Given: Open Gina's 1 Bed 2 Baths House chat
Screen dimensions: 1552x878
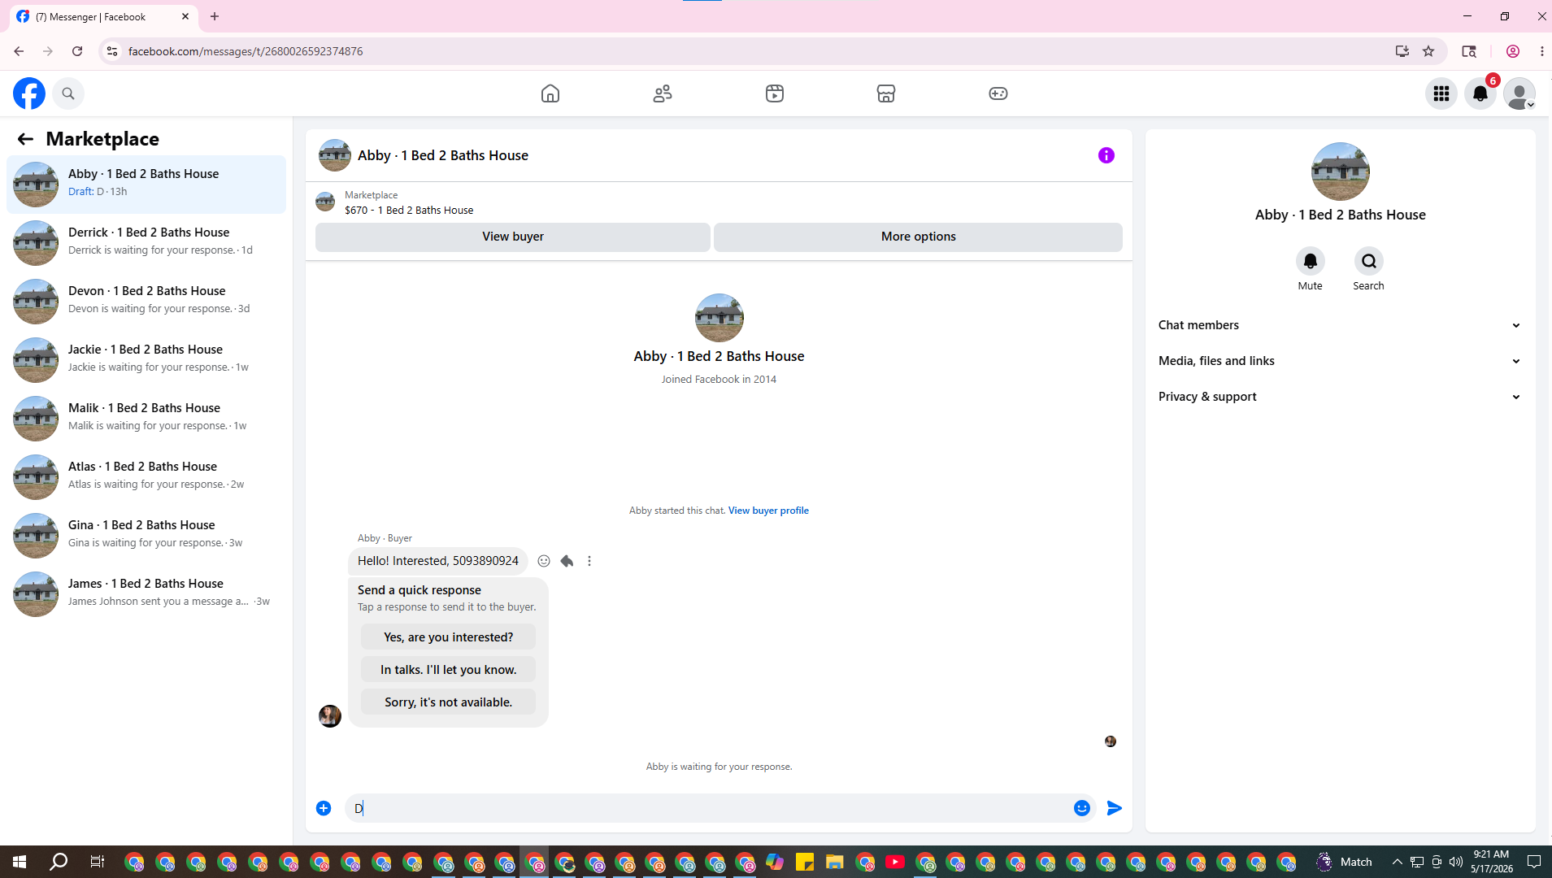Looking at the screenshot, I should click(x=146, y=536).
